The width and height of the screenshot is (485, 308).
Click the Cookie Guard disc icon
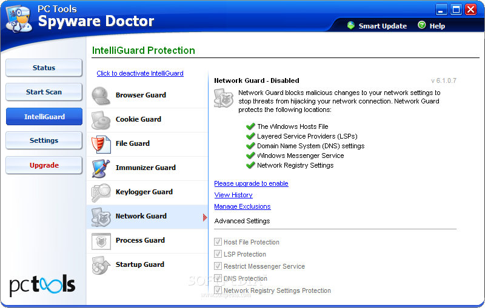101,120
